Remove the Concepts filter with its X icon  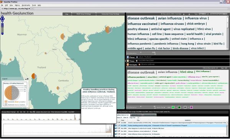click(x=128, y=65)
